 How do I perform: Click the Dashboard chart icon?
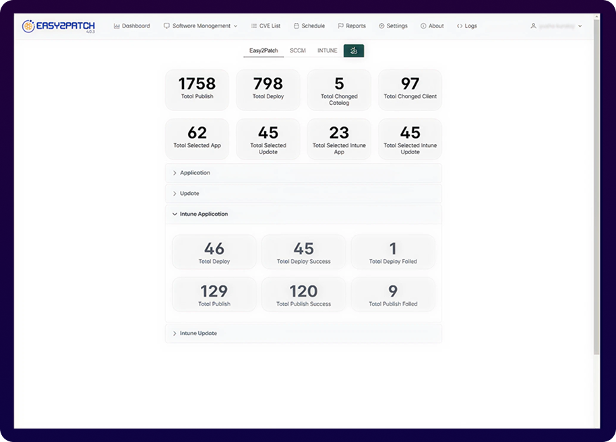coord(117,26)
